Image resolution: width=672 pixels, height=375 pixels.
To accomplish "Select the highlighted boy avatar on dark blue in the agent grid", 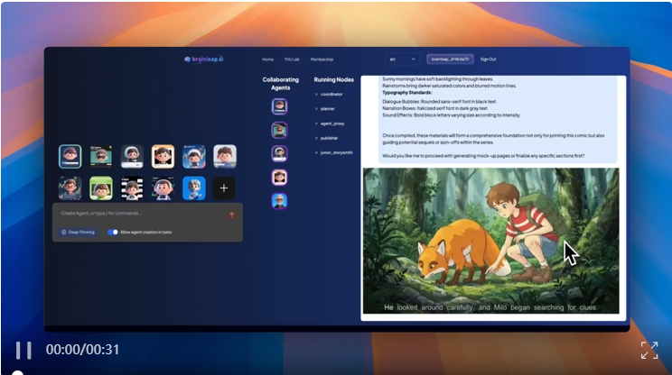I will 70,156.
